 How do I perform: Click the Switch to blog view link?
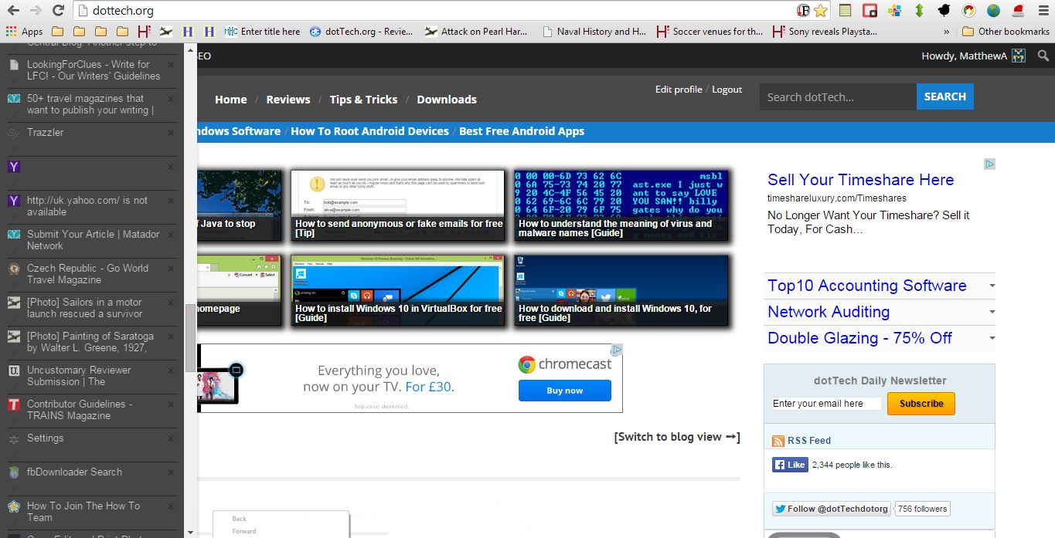coord(676,436)
